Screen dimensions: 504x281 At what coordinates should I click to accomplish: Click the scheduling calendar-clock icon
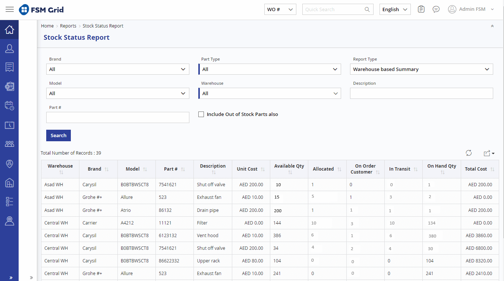9,106
